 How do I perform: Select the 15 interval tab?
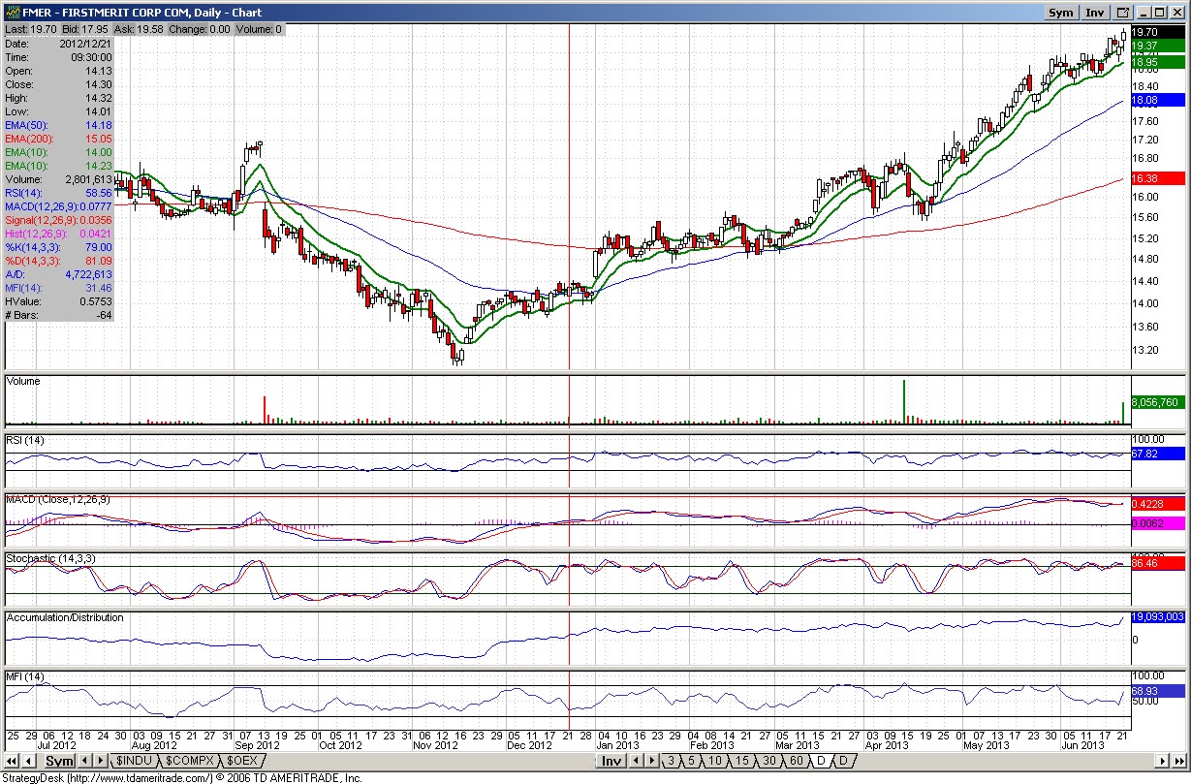tap(742, 762)
